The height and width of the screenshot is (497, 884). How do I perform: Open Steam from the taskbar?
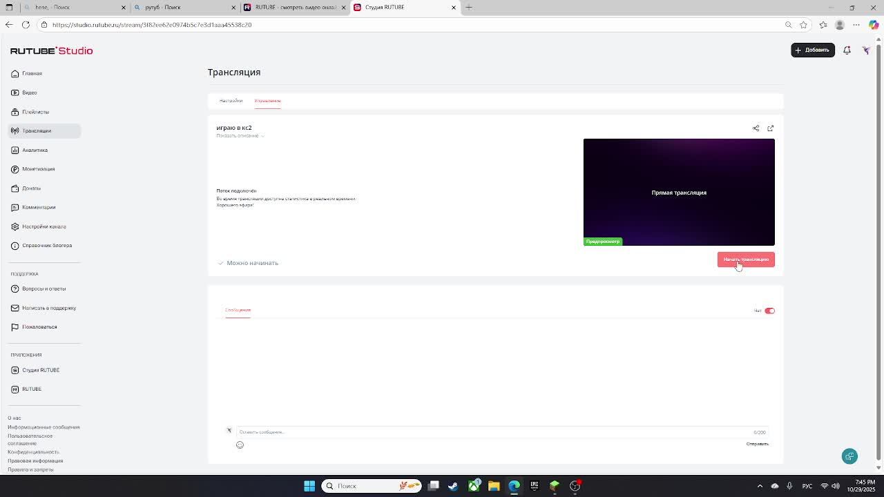(453, 486)
